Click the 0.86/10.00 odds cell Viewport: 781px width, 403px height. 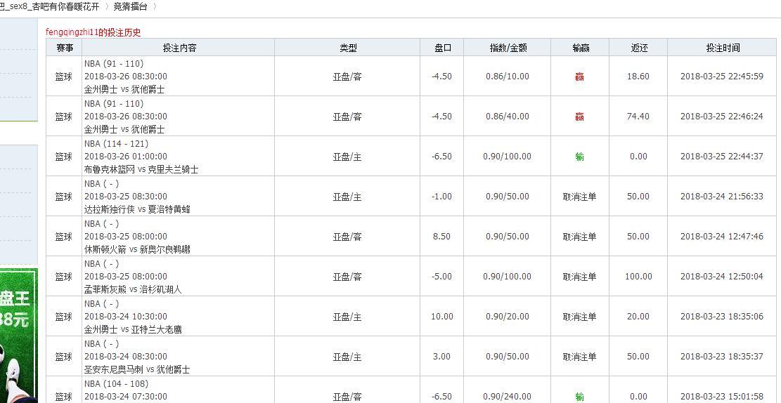508,76
